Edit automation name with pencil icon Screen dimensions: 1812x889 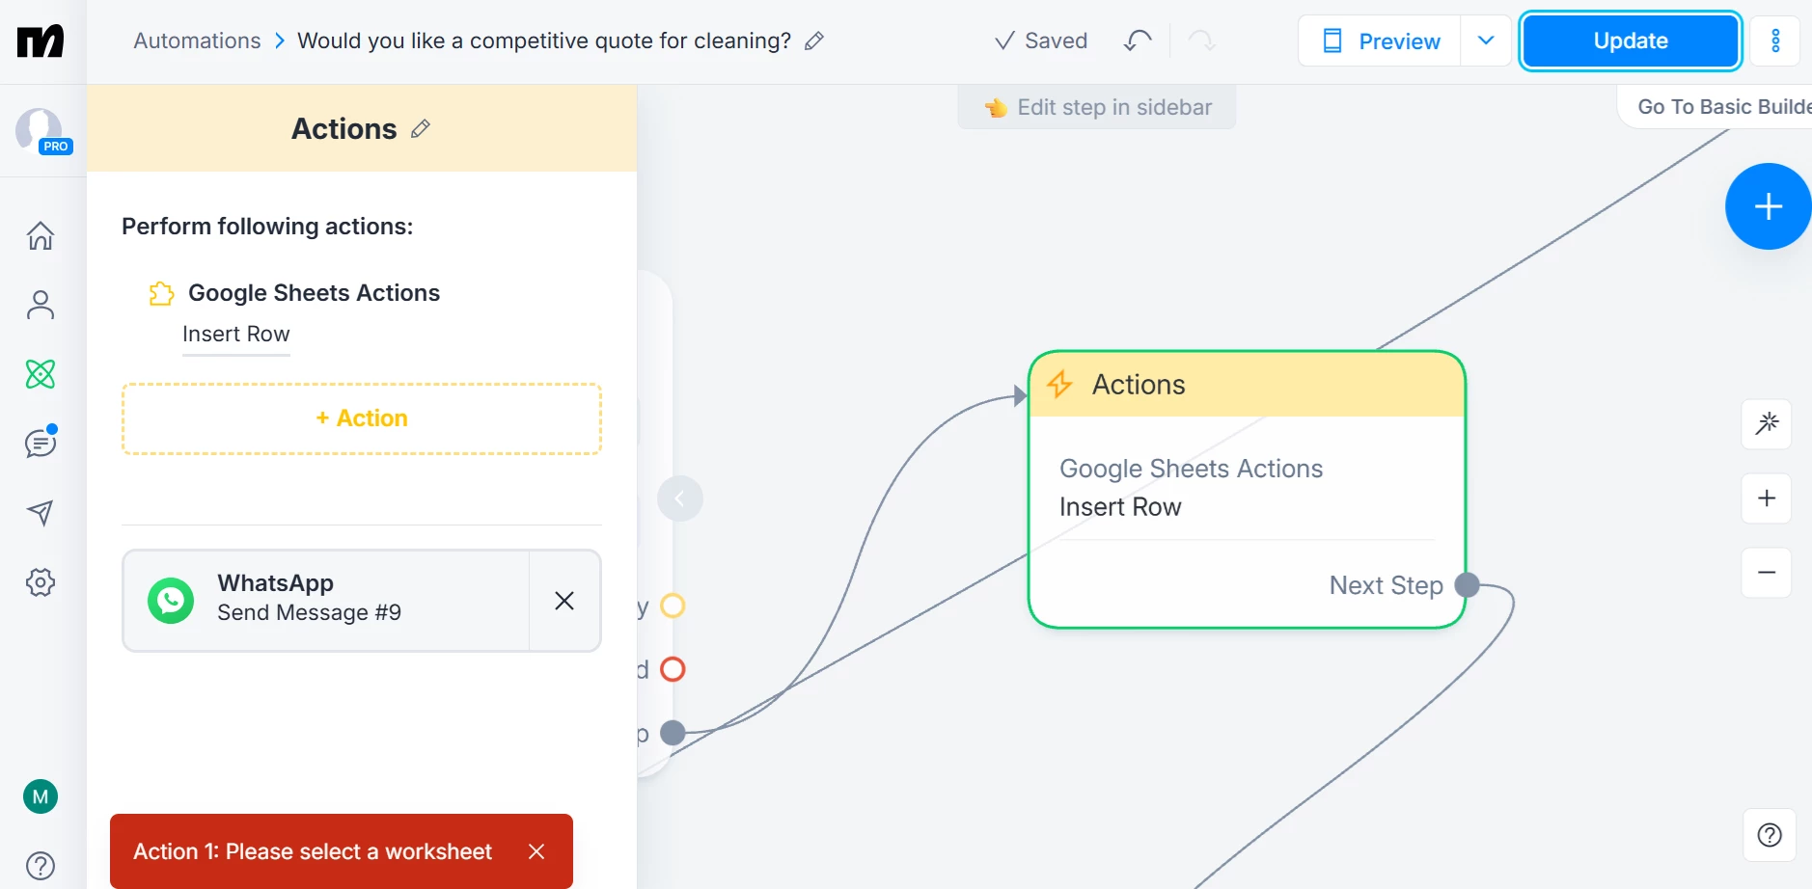pos(814,40)
